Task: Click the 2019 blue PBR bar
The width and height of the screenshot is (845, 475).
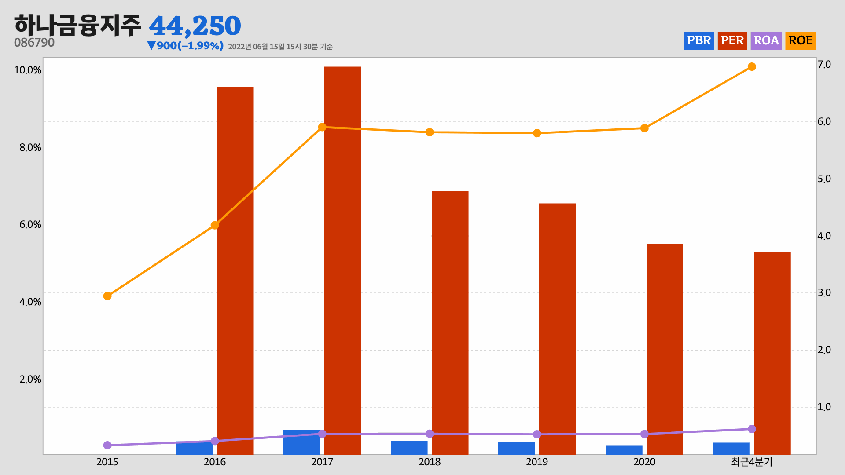Action: tap(517, 448)
